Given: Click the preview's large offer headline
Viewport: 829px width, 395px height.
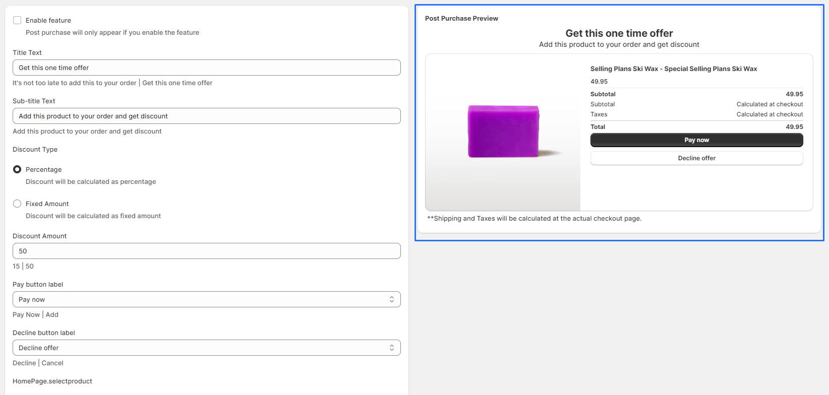Looking at the screenshot, I should [619, 33].
